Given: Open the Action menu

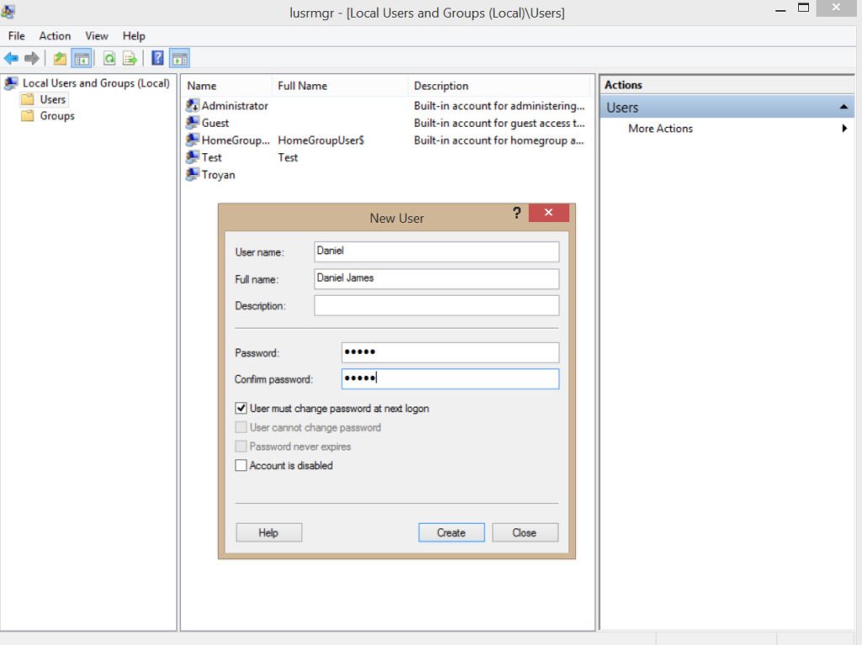Looking at the screenshot, I should tap(55, 35).
